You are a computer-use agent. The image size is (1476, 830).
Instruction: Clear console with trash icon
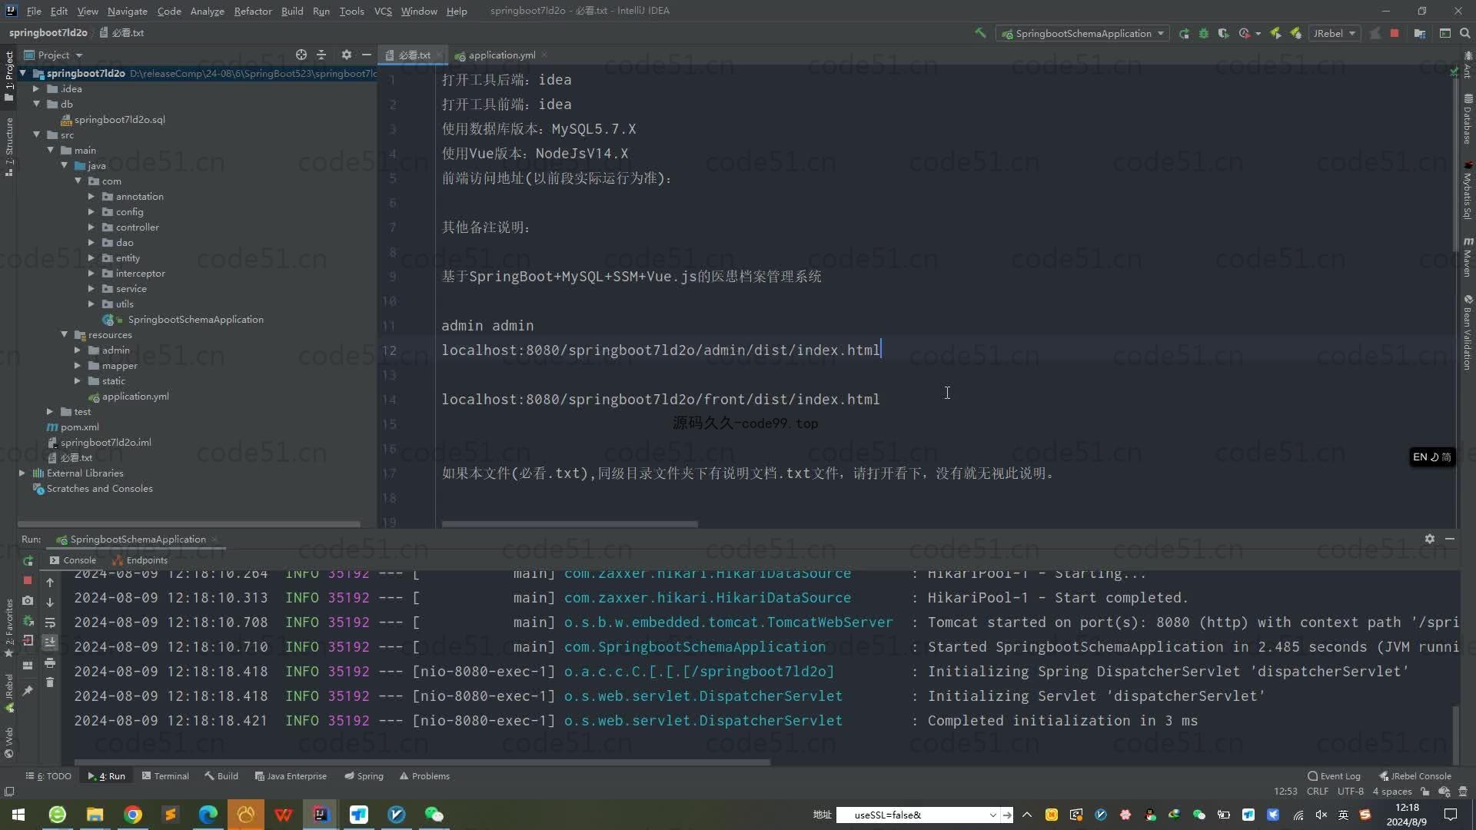[x=50, y=682]
